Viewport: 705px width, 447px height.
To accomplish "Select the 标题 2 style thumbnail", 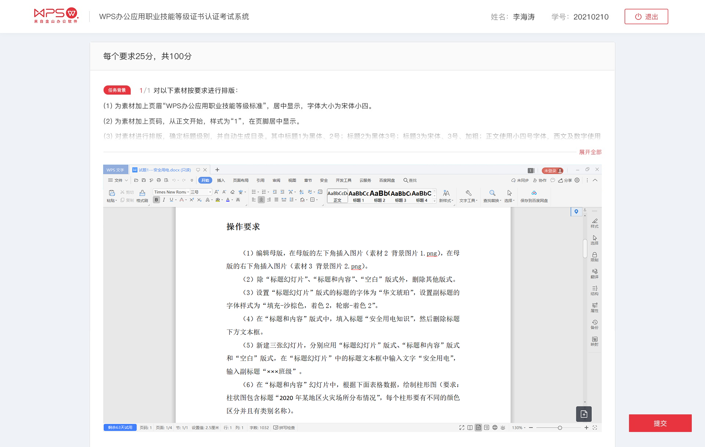I will [x=379, y=196].
